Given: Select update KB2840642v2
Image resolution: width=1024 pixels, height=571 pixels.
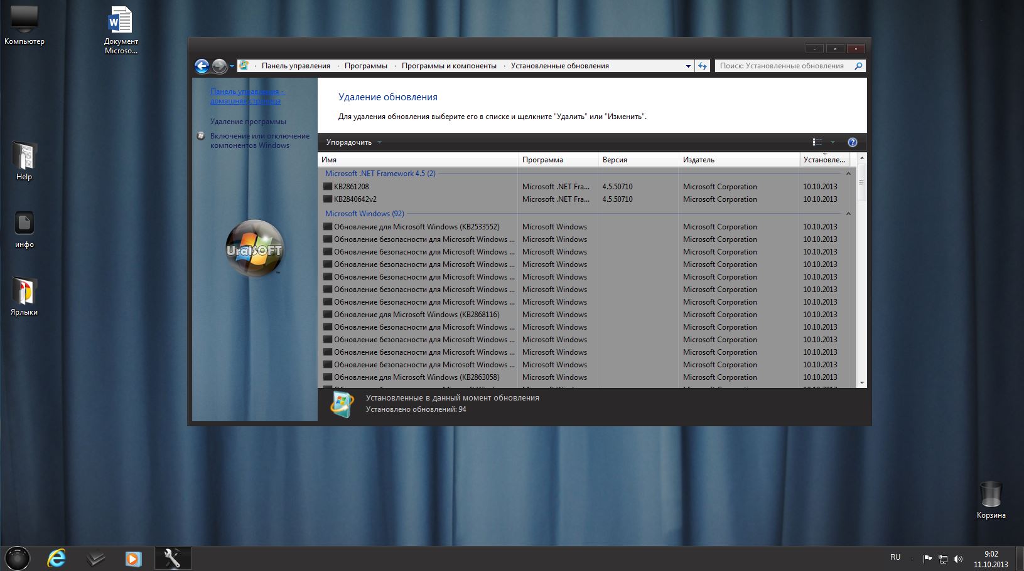Looking at the screenshot, I should point(355,199).
